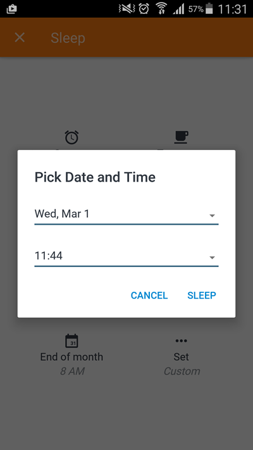Tap the alarm icon in status bar
253x450 pixels.
point(144,9)
